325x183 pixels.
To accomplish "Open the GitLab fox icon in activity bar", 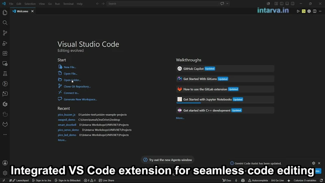I will [x=5, y=124].
